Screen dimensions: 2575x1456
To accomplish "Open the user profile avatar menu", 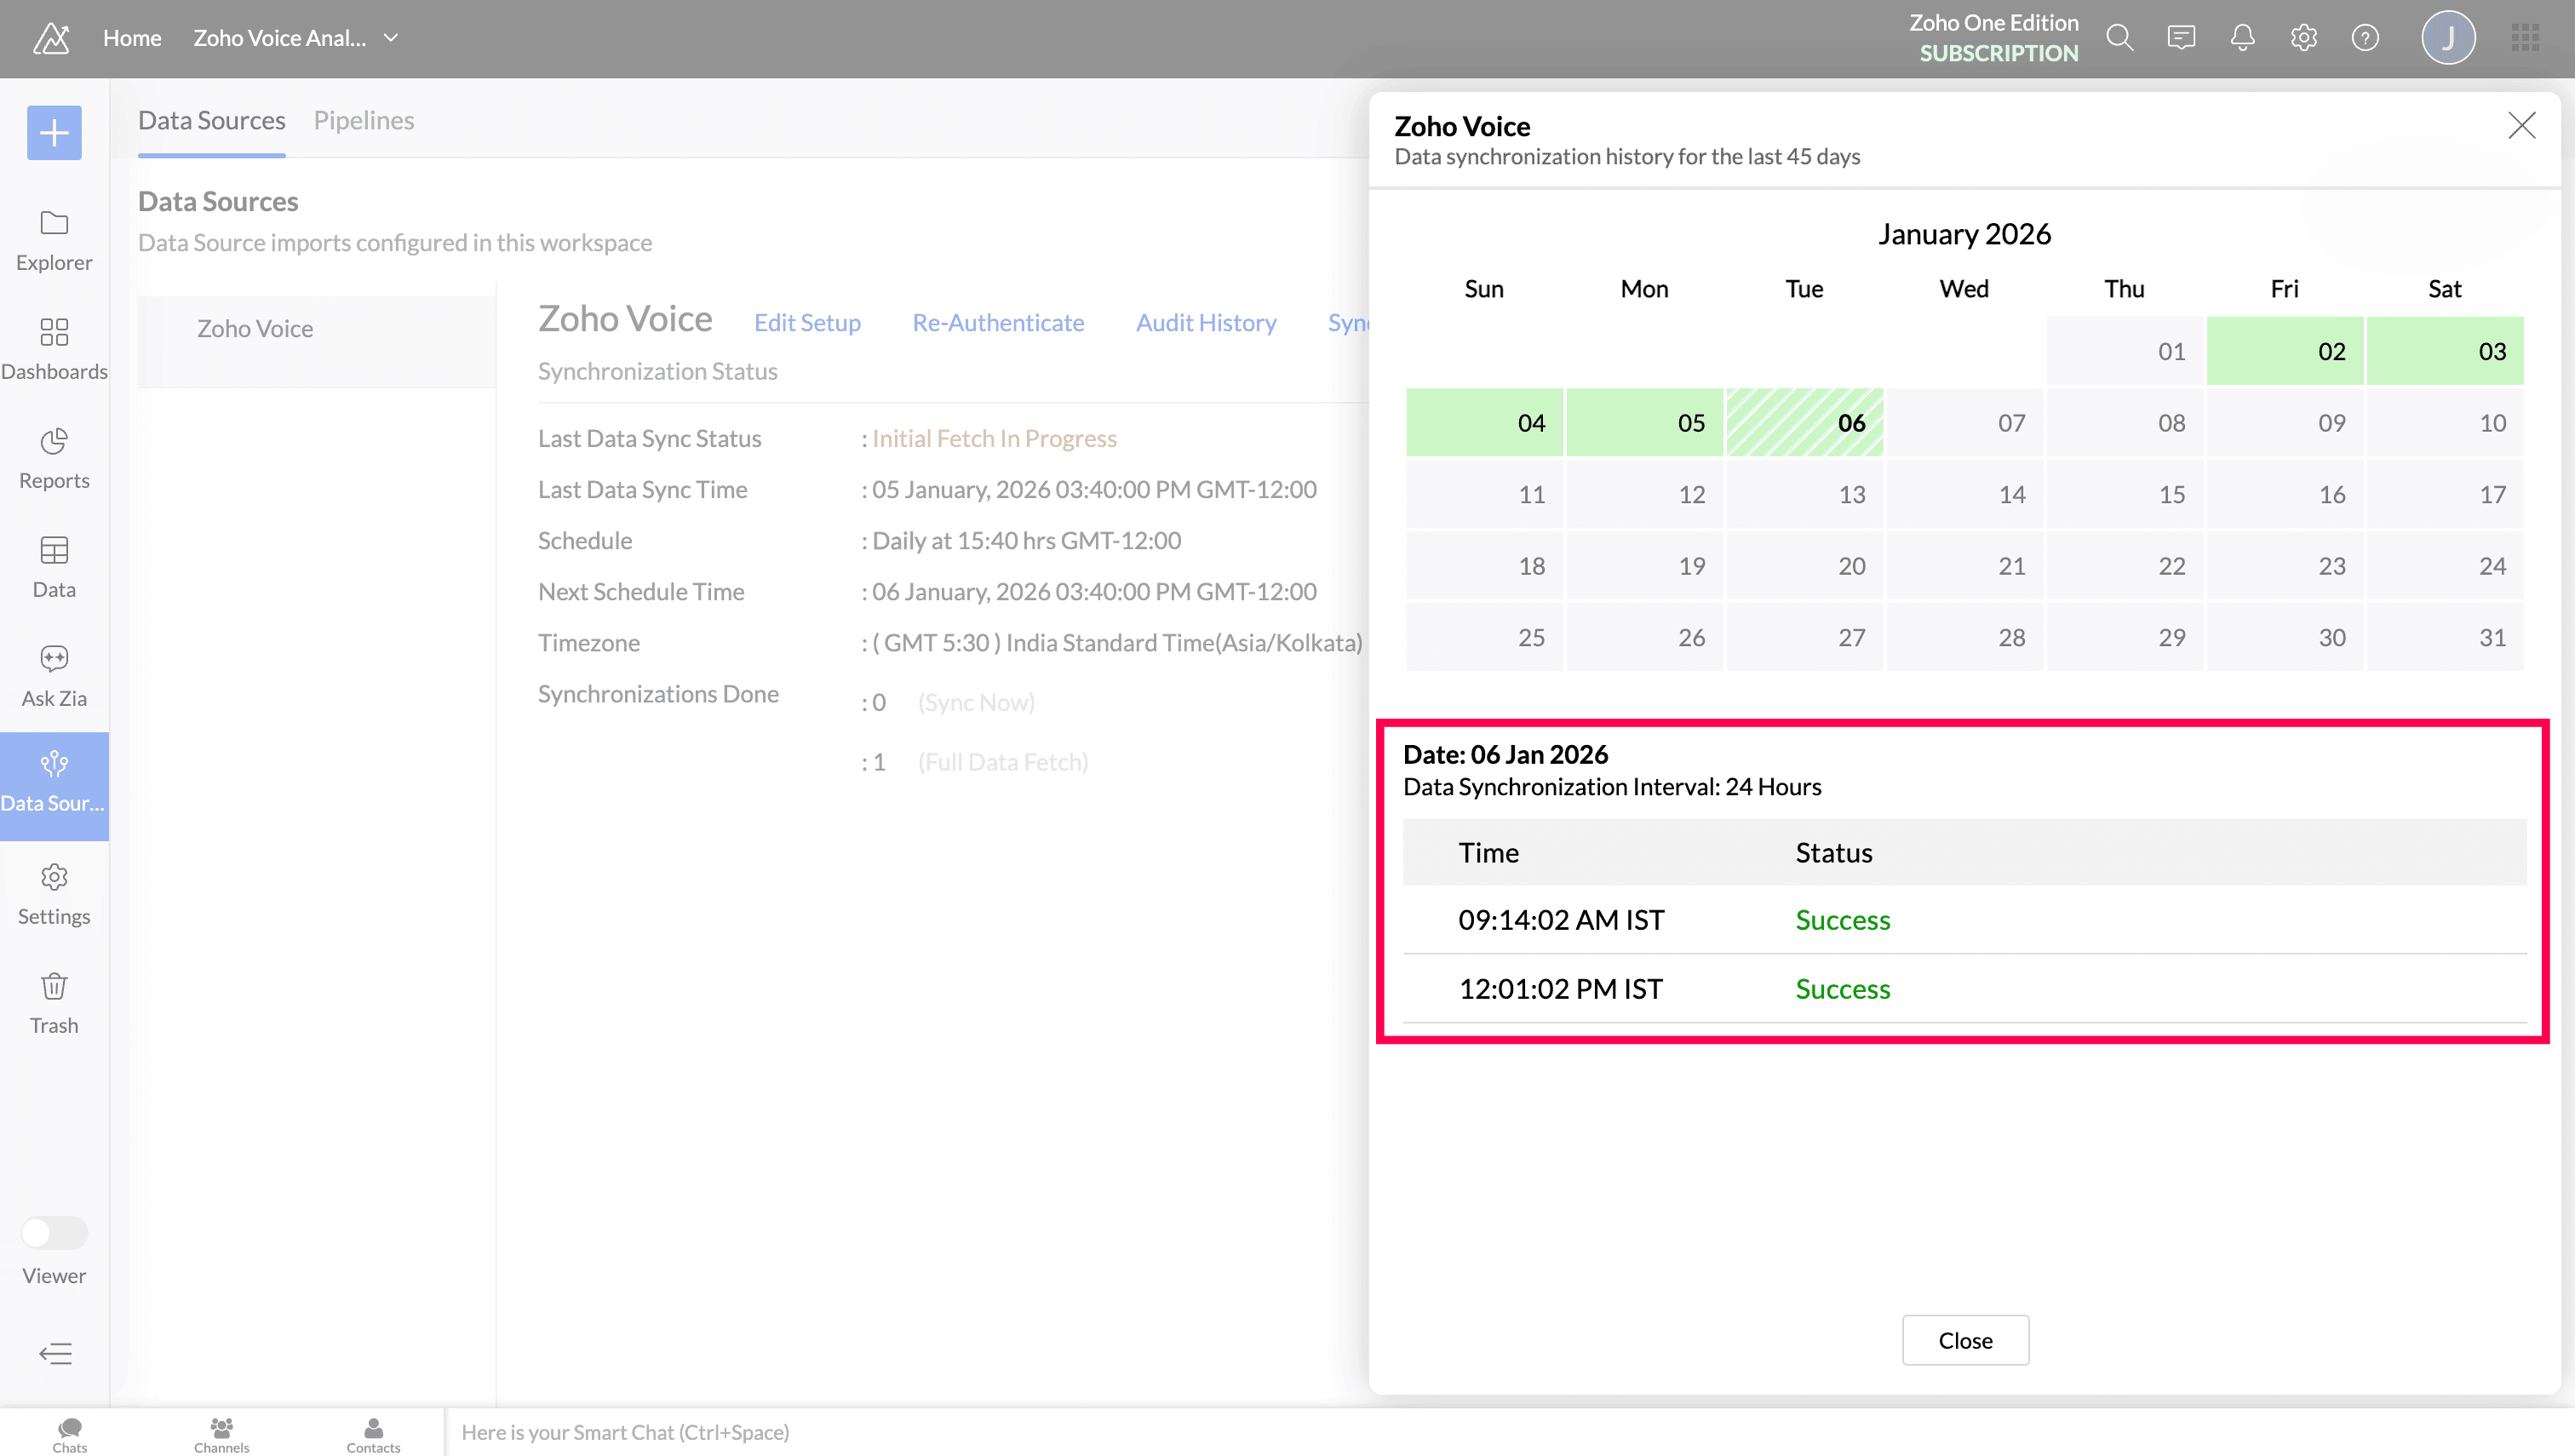I will click(x=2448, y=38).
